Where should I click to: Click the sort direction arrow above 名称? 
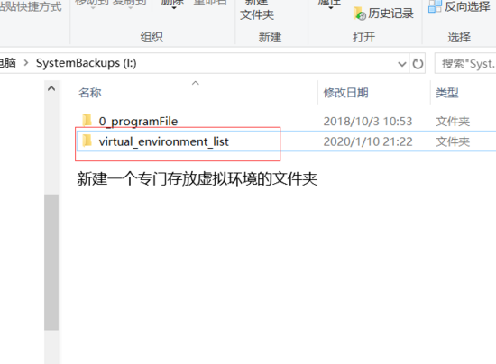(x=196, y=83)
